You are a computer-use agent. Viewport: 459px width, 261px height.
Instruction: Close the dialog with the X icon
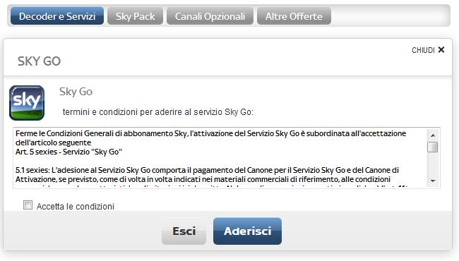(441, 50)
